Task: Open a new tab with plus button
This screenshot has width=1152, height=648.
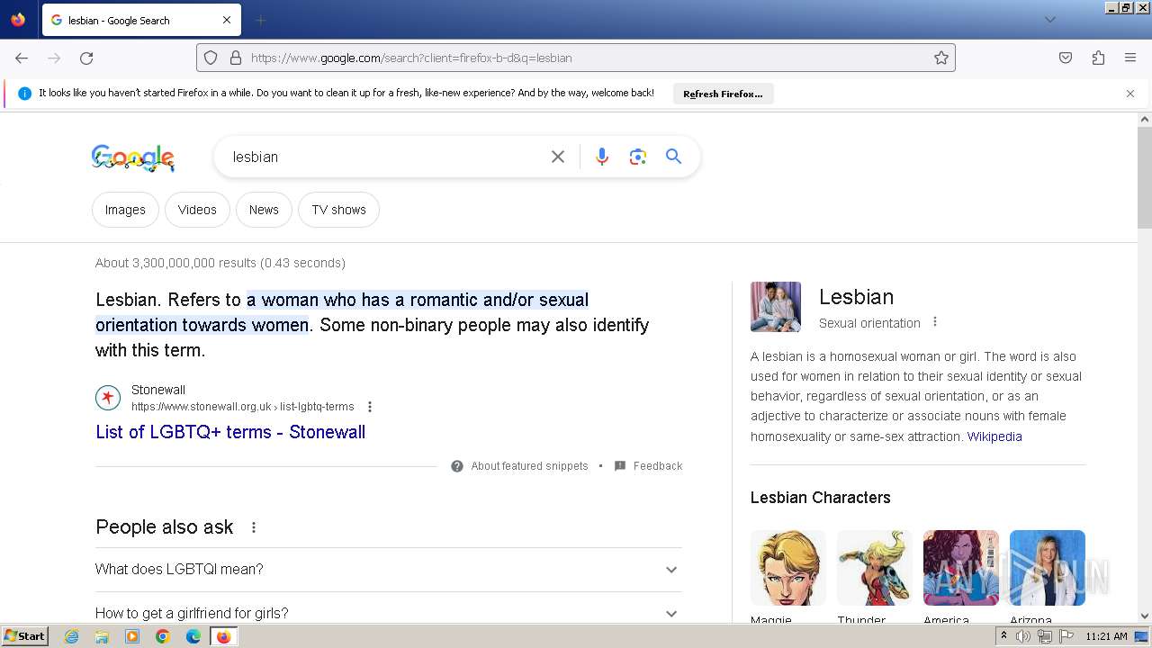Action: click(260, 20)
